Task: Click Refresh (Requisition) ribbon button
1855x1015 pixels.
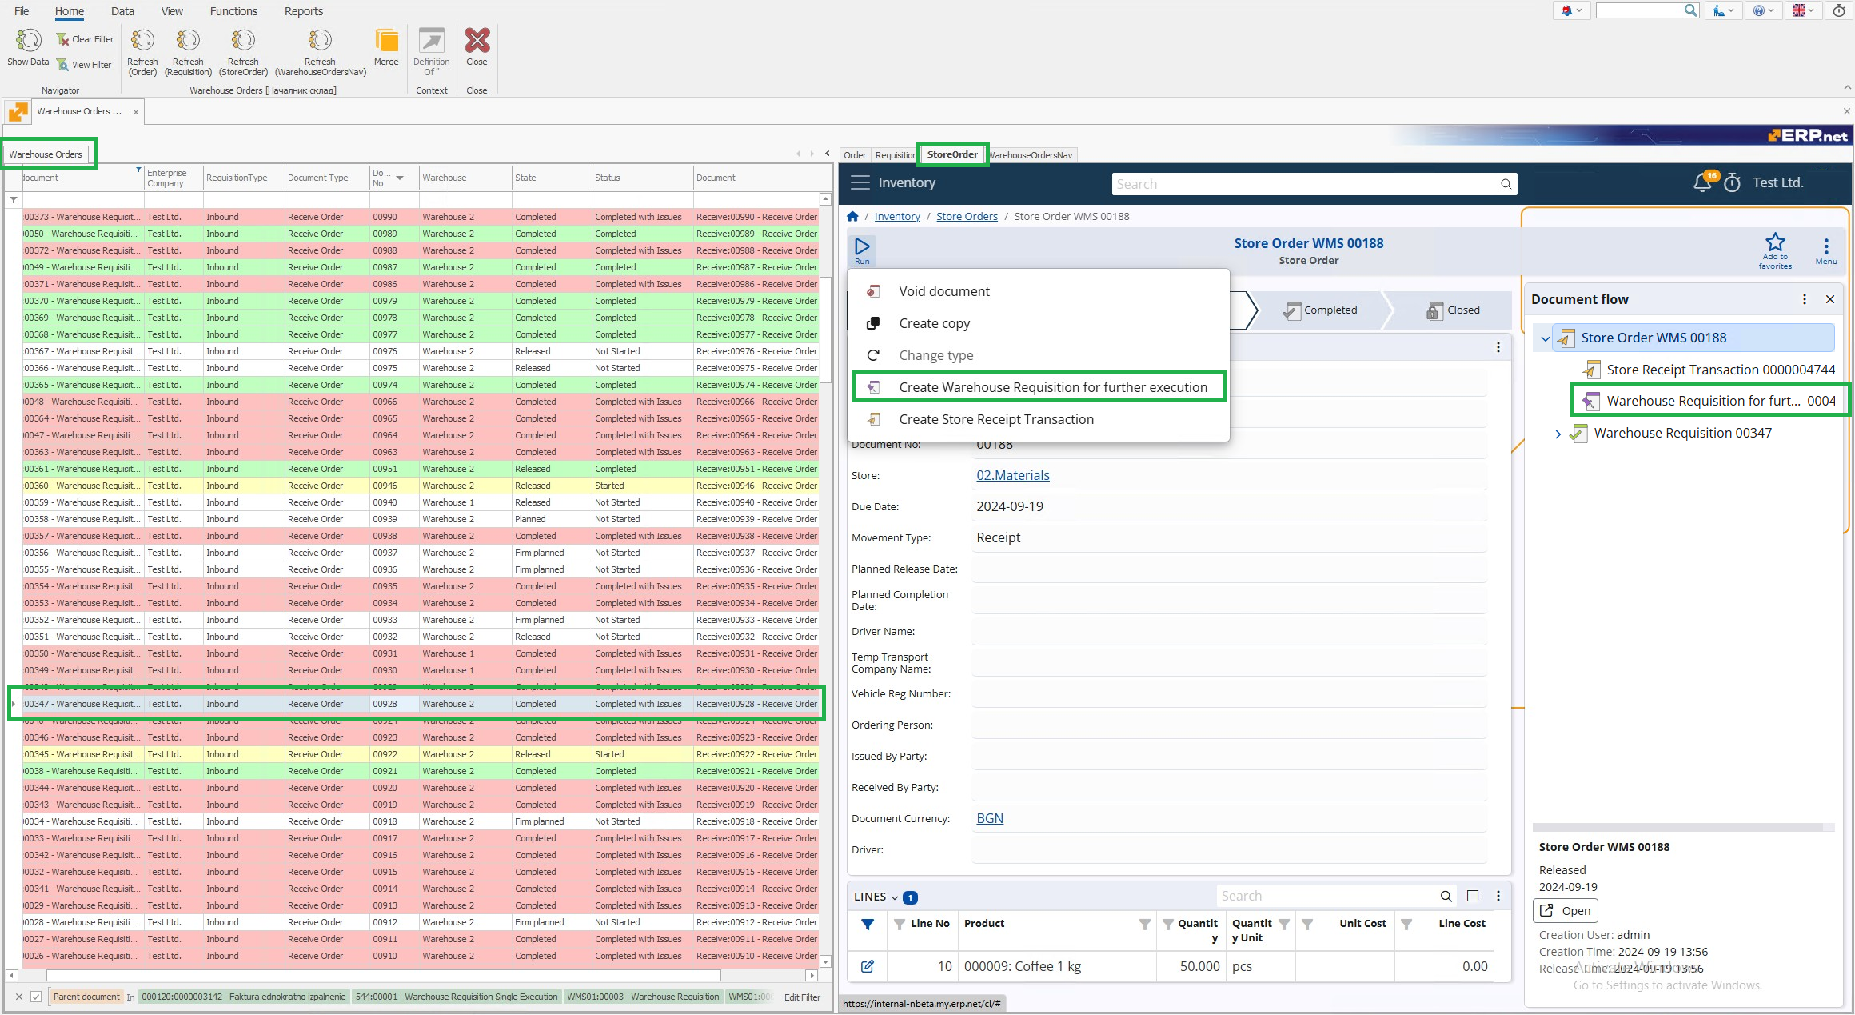Action: point(188,52)
